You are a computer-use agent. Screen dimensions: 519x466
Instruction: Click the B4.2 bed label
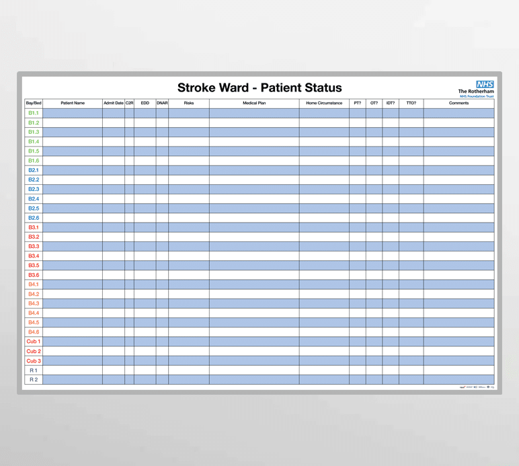click(x=34, y=295)
